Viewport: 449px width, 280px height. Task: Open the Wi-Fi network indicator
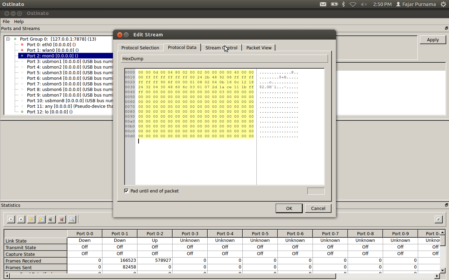[x=353, y=4]
